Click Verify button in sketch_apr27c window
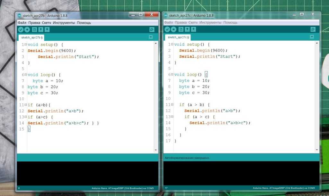 tap(167, 29)
